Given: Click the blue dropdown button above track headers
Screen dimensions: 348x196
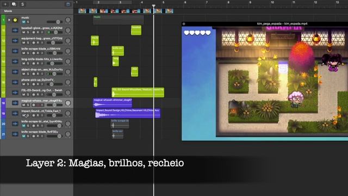Looking at the screenshot, I should 68,4.
